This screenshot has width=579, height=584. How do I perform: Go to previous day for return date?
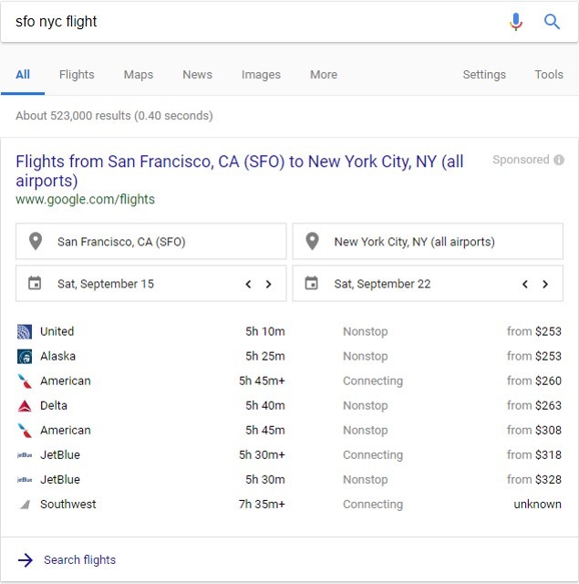525,284
